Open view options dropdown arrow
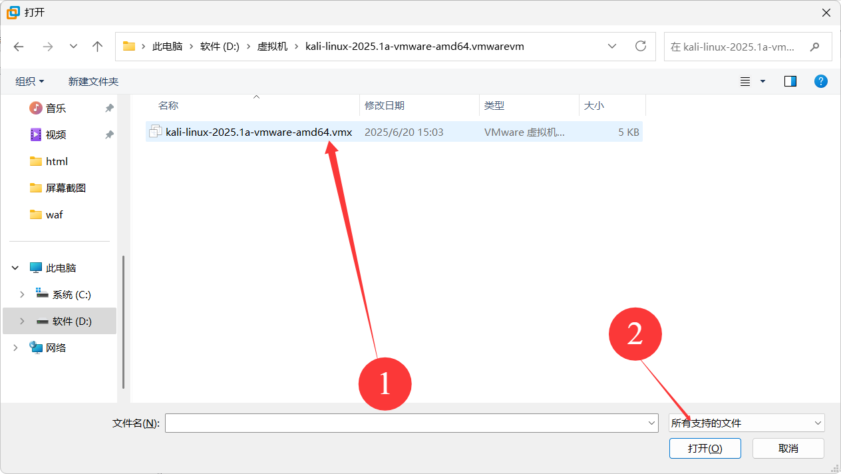841x474 pixels. [762, 81]
